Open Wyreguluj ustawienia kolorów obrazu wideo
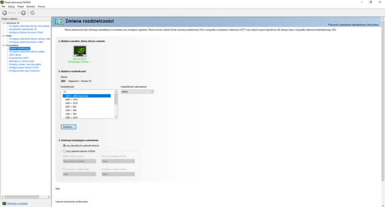The width and height of the screenshot is (385, 207). pyautogui.click(x=30, y=39)
